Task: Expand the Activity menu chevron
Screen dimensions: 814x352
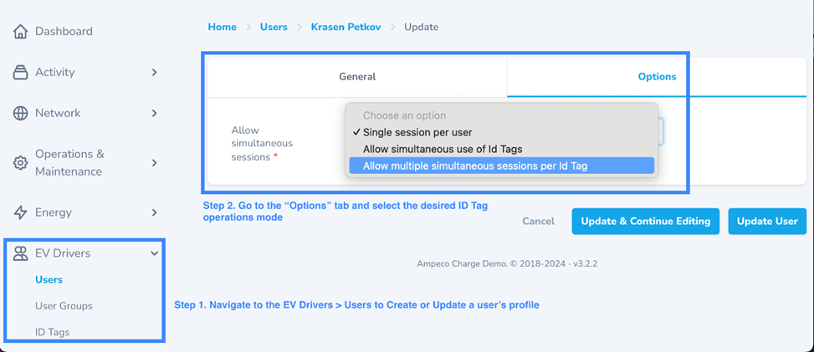Action: (154, 73)
